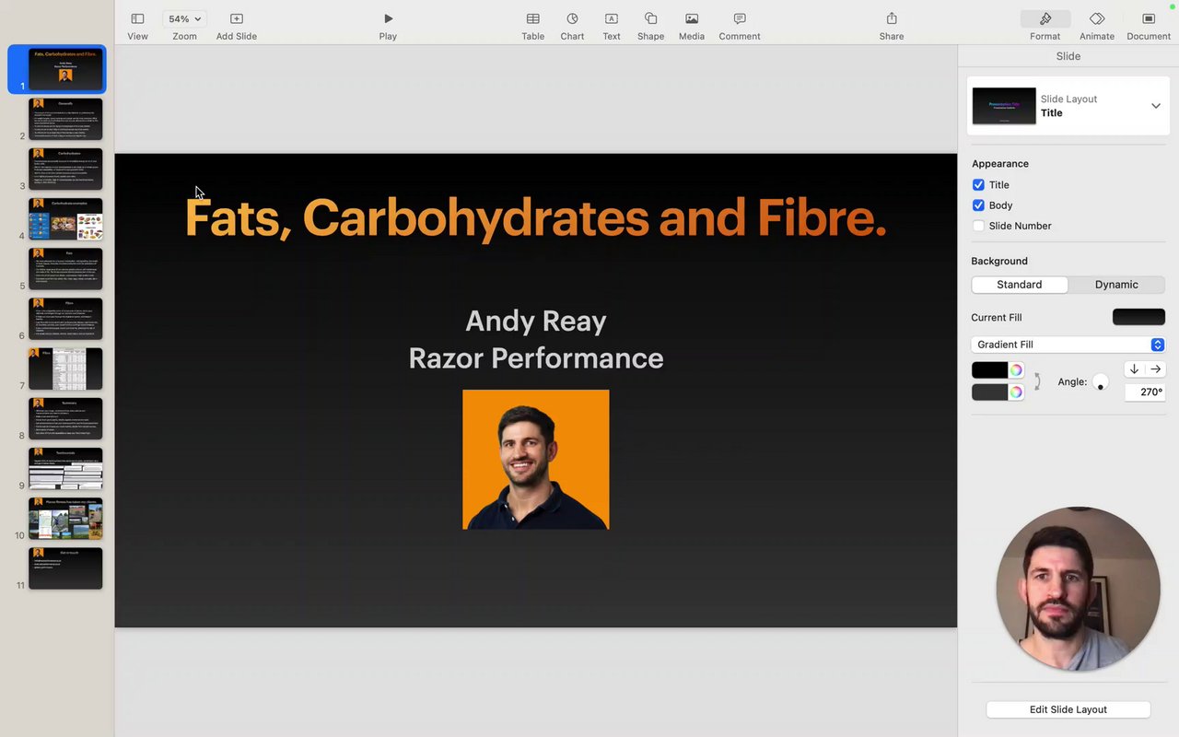
Task: Insert a Table from the toolbar
Action: [x=532, y=18]
